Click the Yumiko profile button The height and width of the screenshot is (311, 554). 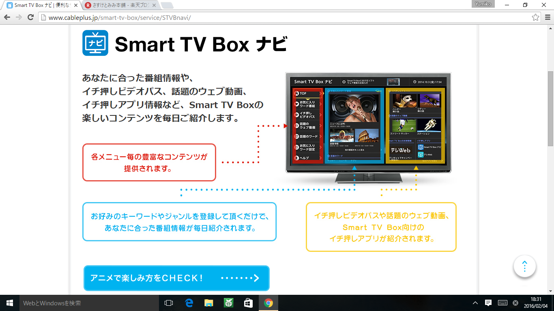tap(484, 4)
